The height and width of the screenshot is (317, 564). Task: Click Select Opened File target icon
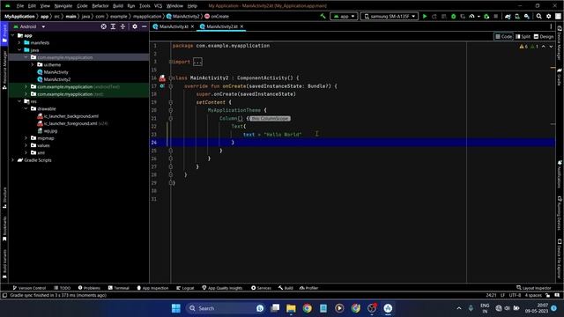[x=104, y=26]
